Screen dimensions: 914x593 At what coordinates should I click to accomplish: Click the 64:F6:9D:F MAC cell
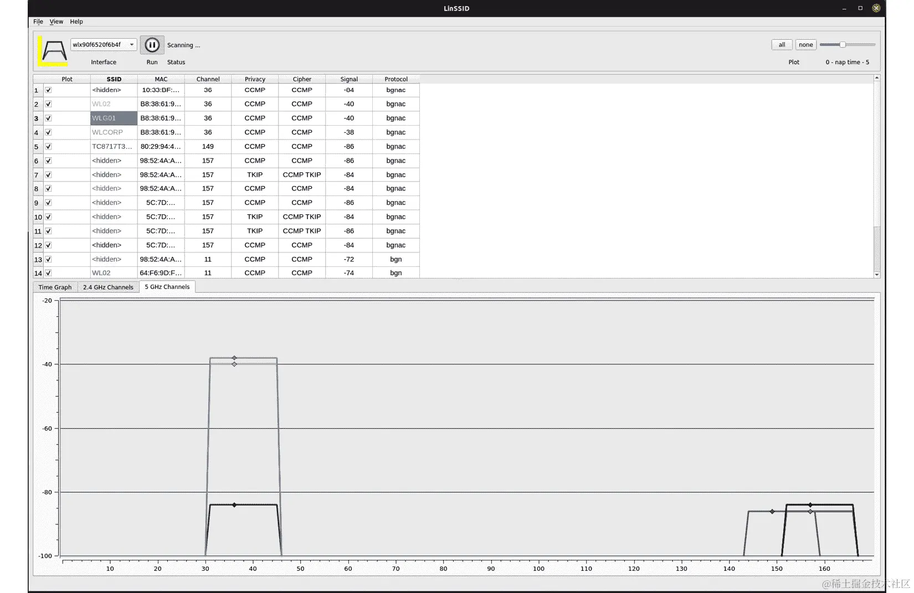161,273
